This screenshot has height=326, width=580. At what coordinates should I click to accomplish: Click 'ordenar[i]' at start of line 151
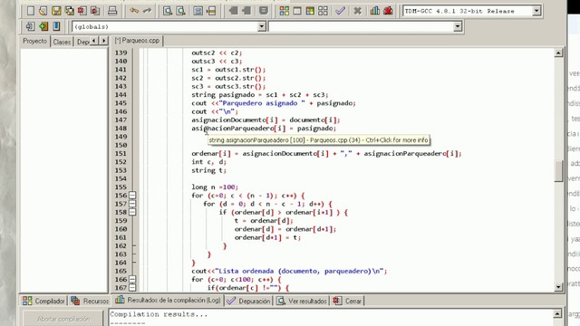pos(211,153)
